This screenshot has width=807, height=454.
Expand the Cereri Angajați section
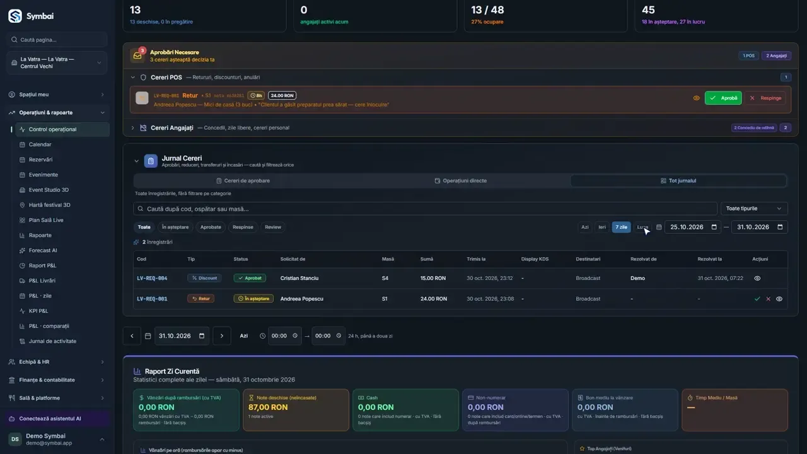pos(133,128)
